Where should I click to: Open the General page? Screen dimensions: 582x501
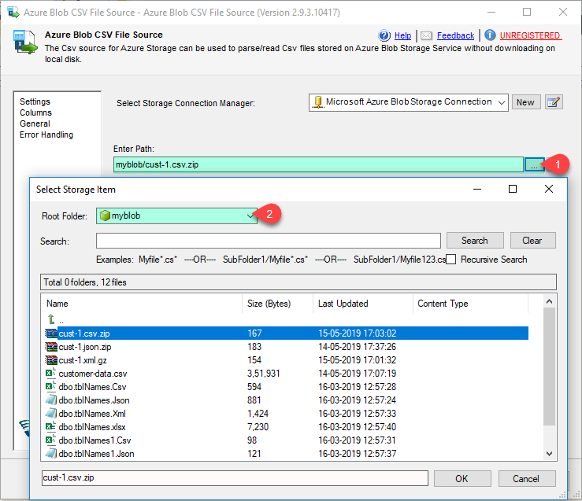(x=35, y=123)
